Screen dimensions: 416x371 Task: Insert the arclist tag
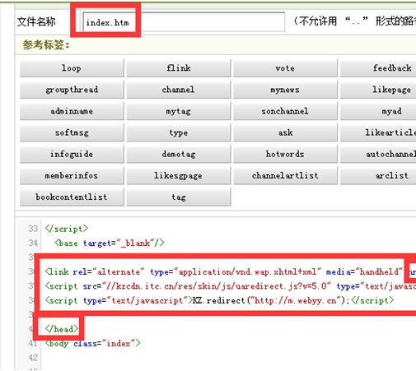click(378, 175)
